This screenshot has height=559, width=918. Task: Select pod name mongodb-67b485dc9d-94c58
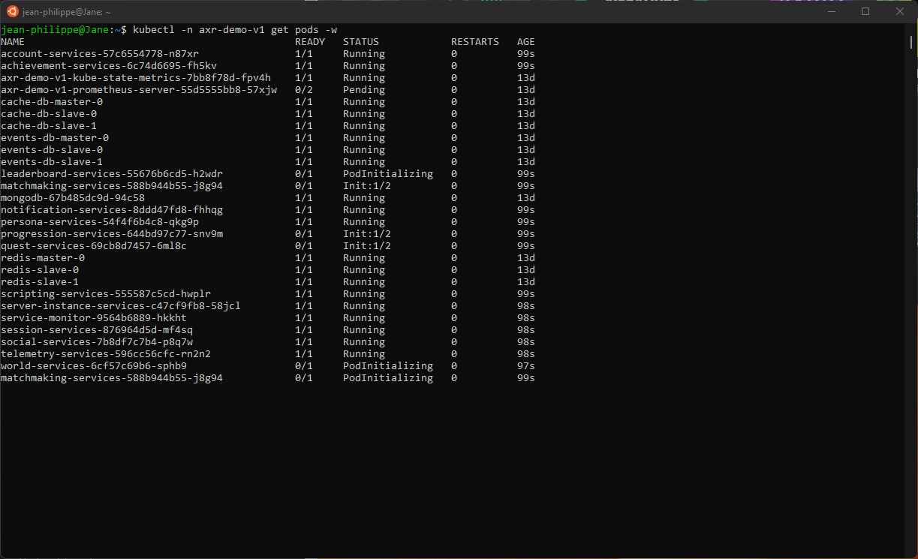tap(73, 198)
